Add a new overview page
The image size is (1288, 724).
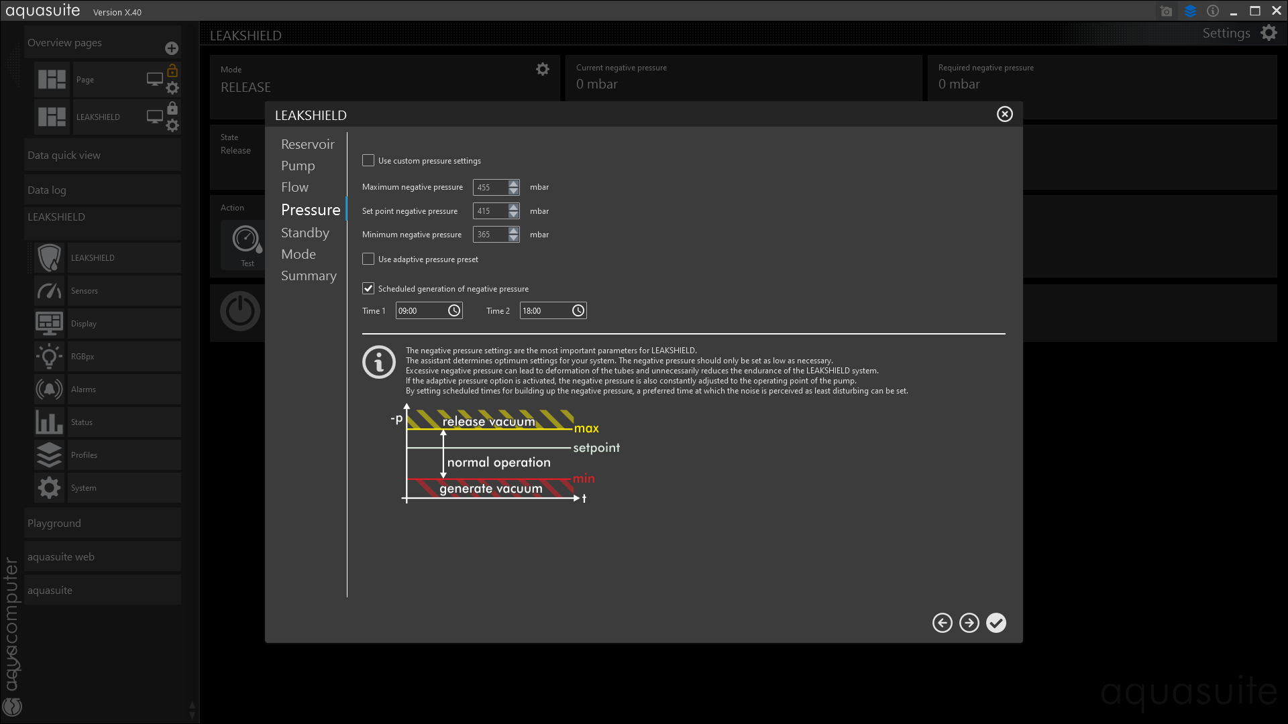(172, 48)
